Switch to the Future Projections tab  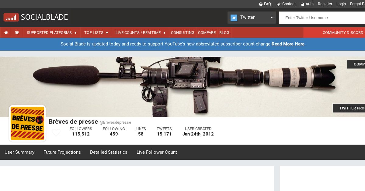coord(62,152)
